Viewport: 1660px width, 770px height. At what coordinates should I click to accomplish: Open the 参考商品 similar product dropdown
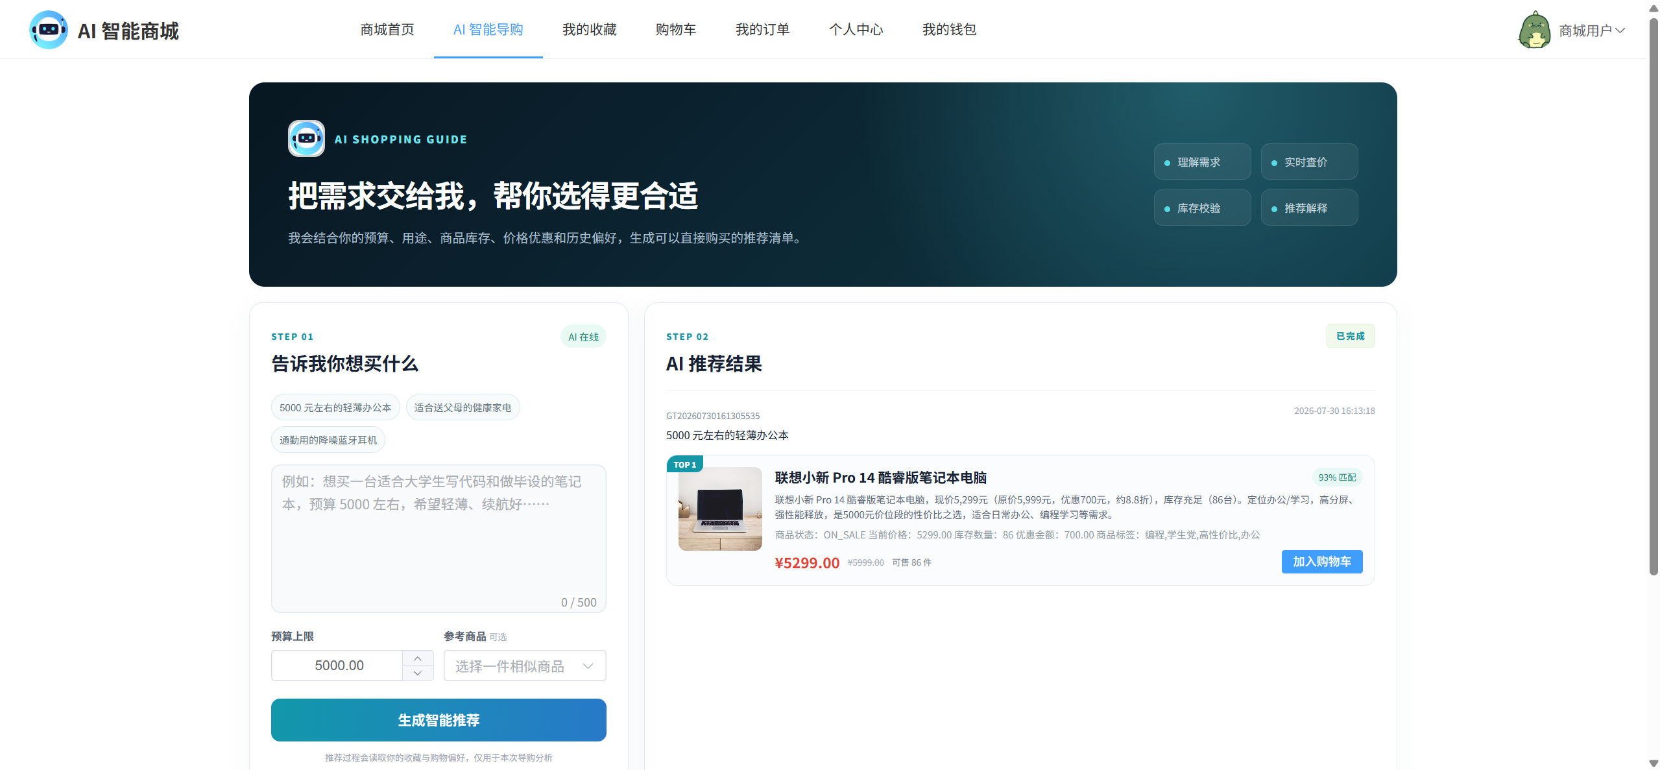(525, 666)
